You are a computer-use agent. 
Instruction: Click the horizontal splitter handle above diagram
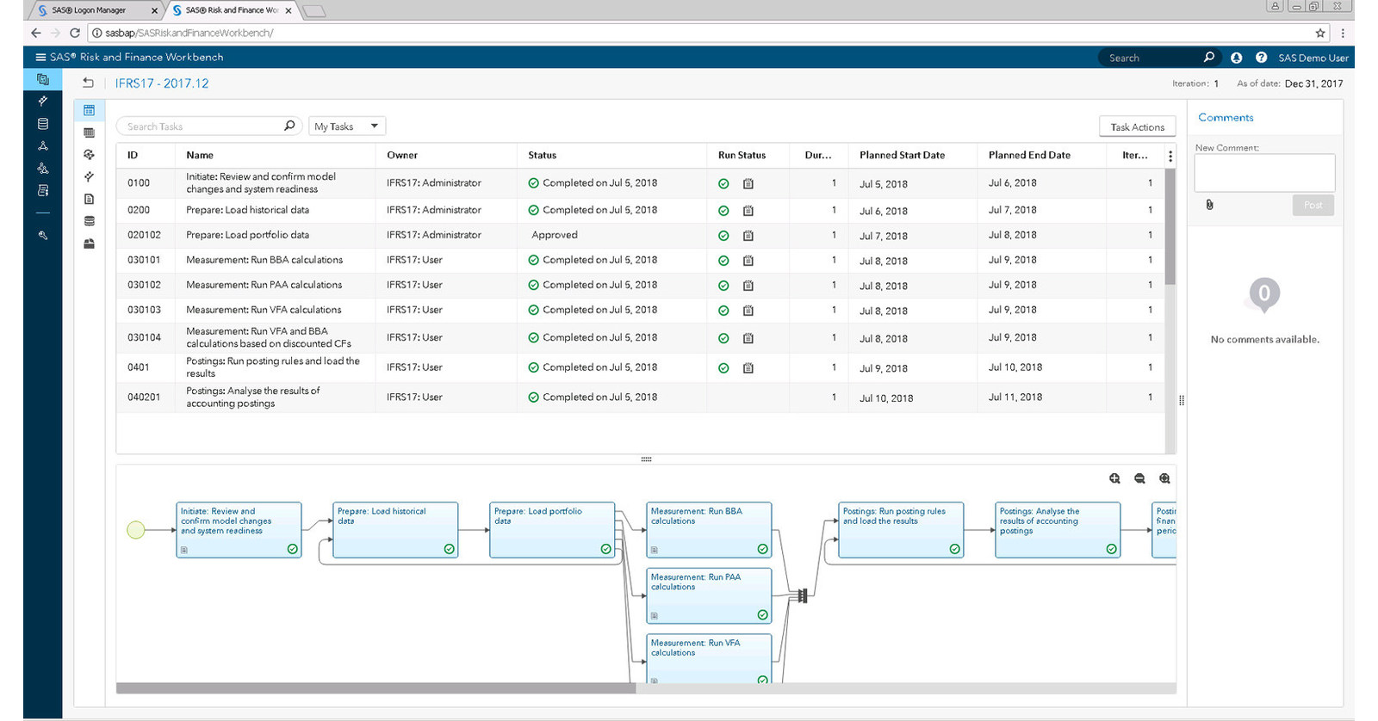click(646, 459)
